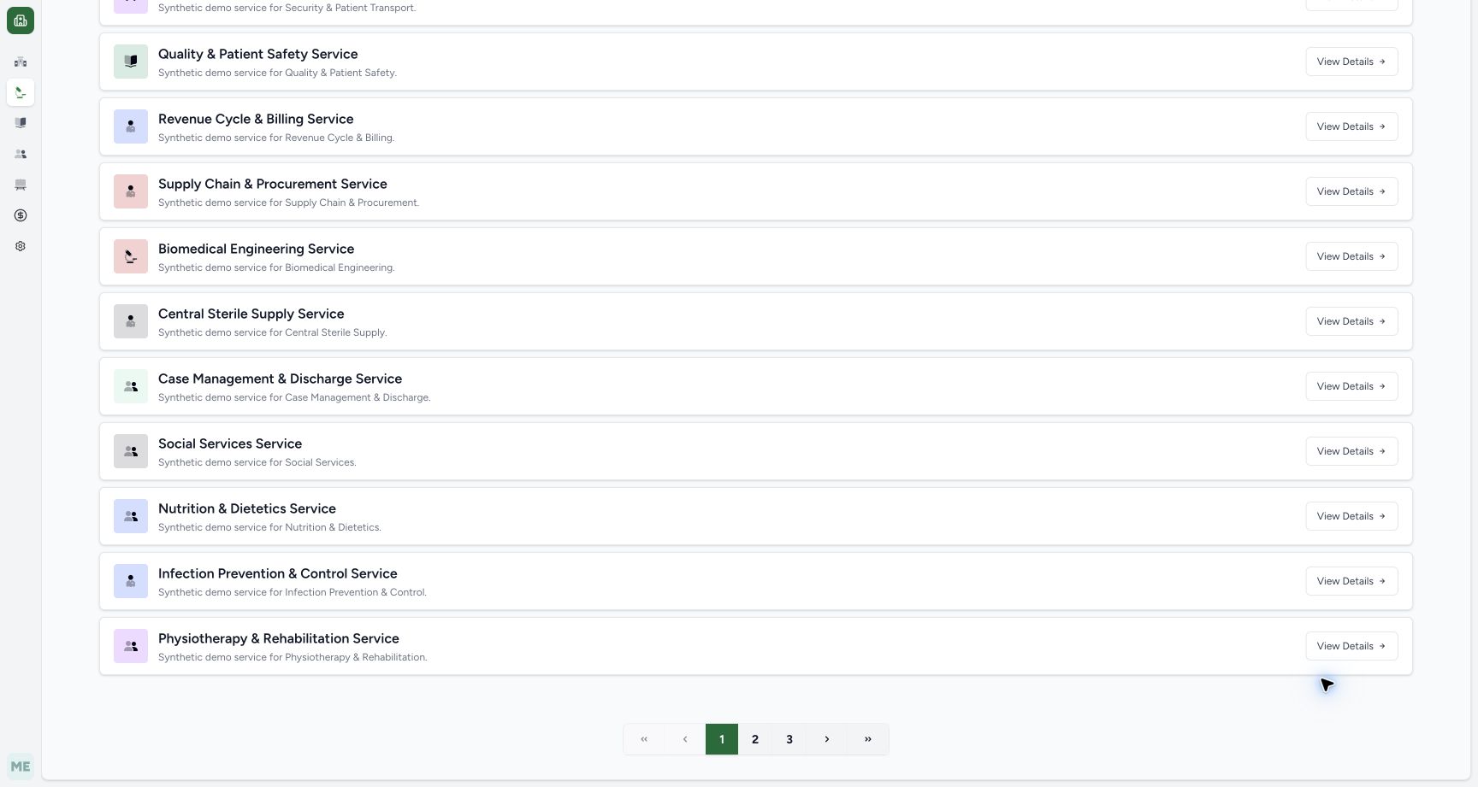Click the Infection Prevention & Control Service icon

[131, 581]
